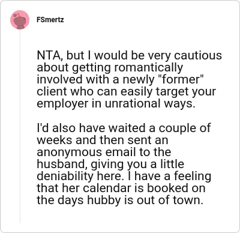
Task: Open FSmertz's pink Reddit avatar
Action: point(20,20)
